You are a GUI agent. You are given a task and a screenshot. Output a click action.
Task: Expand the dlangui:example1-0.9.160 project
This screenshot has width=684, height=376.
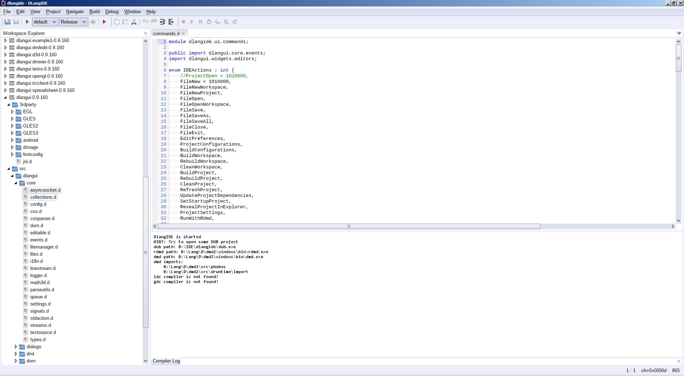tap(5, 40)
